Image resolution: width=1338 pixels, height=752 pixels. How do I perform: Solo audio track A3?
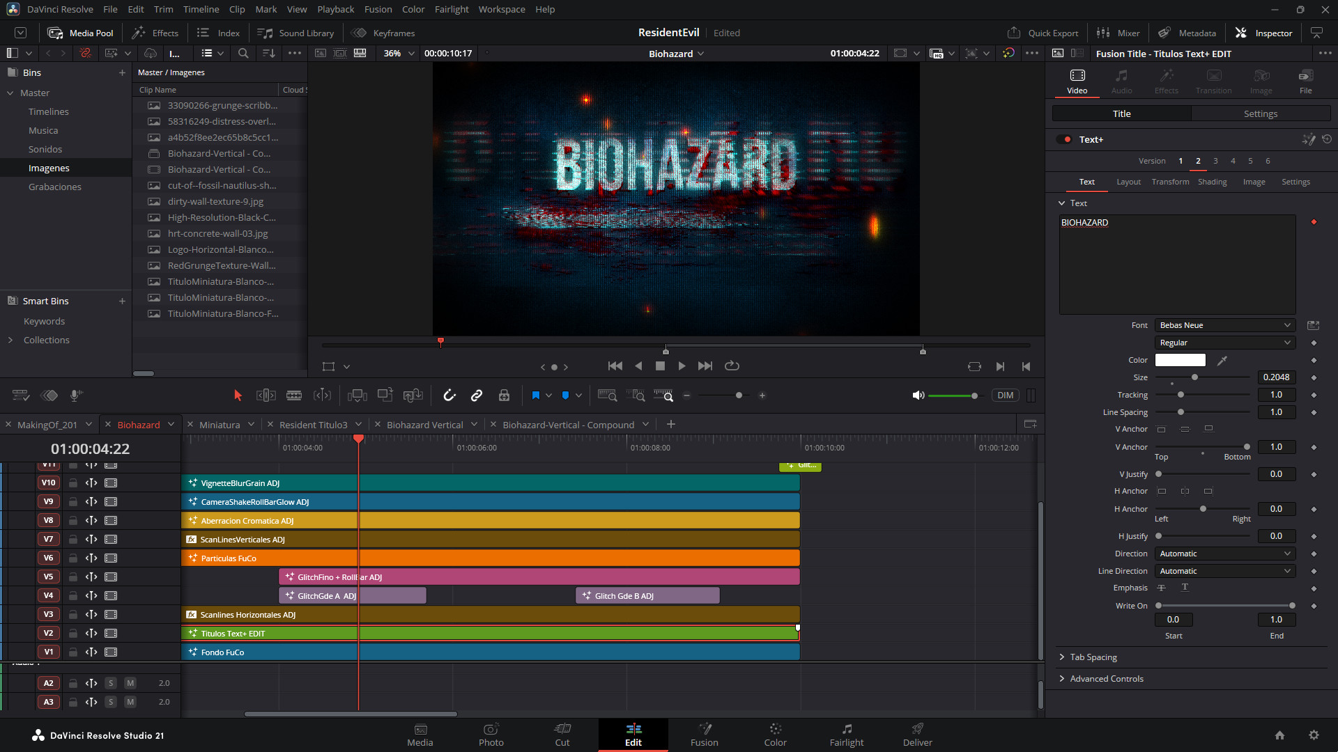111,702
